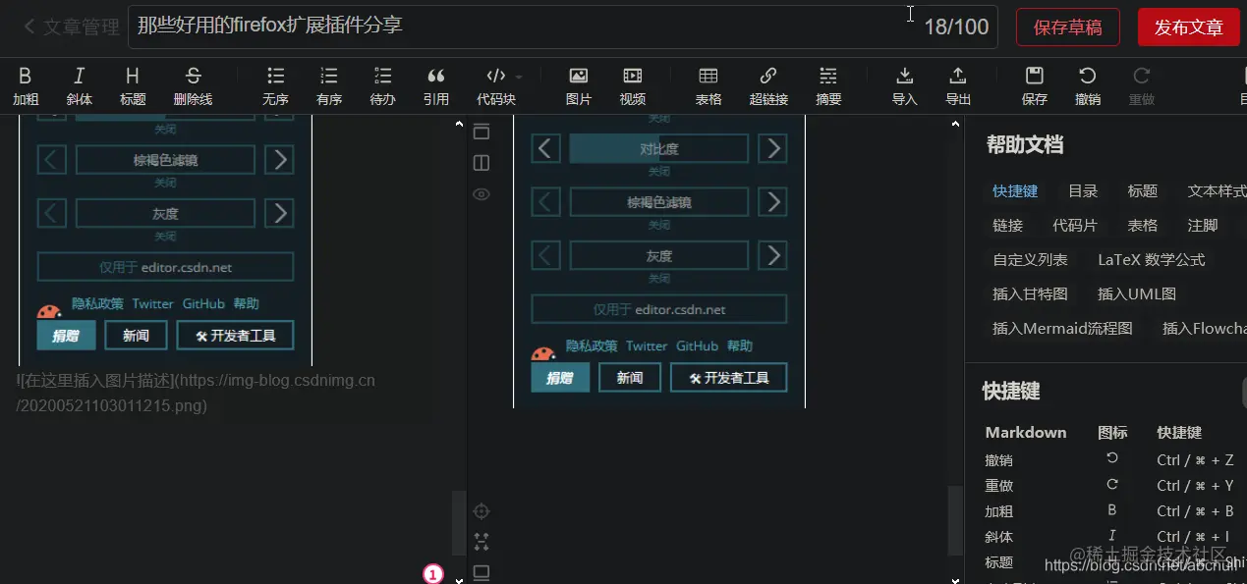Insert a code block with 代码块 icon
This screenshot has width=1247, height=584.
(496, 85)
